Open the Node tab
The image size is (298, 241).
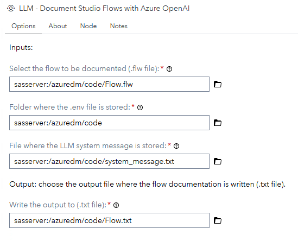click(x=88, y=26)
